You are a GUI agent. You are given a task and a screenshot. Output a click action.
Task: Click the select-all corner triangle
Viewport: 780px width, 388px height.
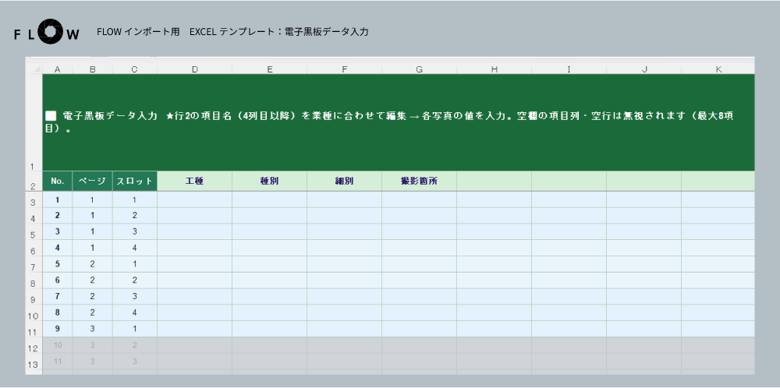[x=37, y=69]
